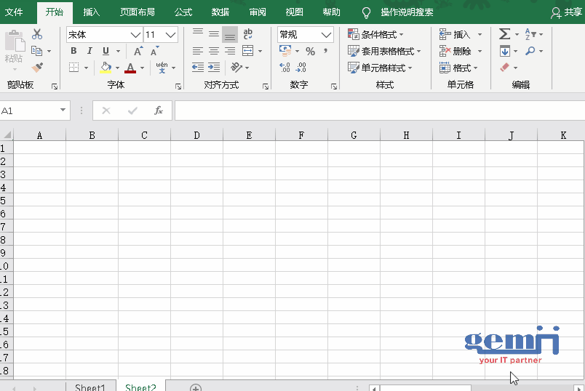The height and width of the screenshot is (391, 585).
Task: Add a new sheet with the plus icon
Action: [196, 388]
